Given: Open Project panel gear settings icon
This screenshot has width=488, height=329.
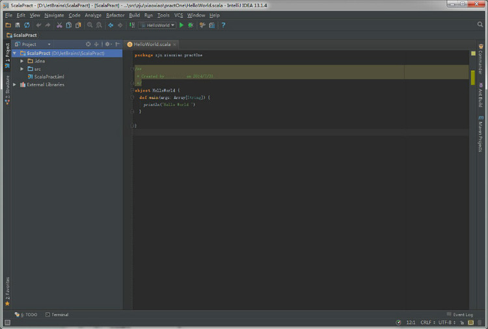Looking at the screenshot, I should click(x=107, y=44).
